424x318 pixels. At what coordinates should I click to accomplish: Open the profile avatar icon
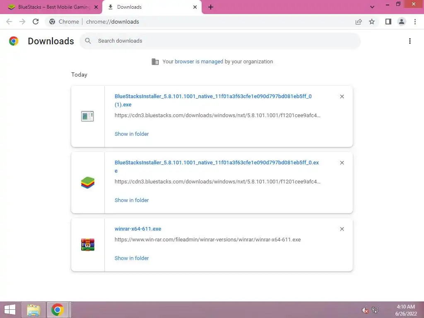[x=402, y=22]
